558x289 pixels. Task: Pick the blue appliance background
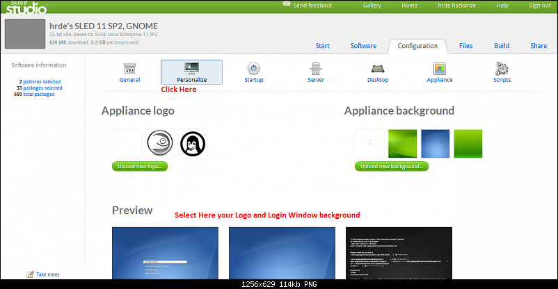coord(435,144)
